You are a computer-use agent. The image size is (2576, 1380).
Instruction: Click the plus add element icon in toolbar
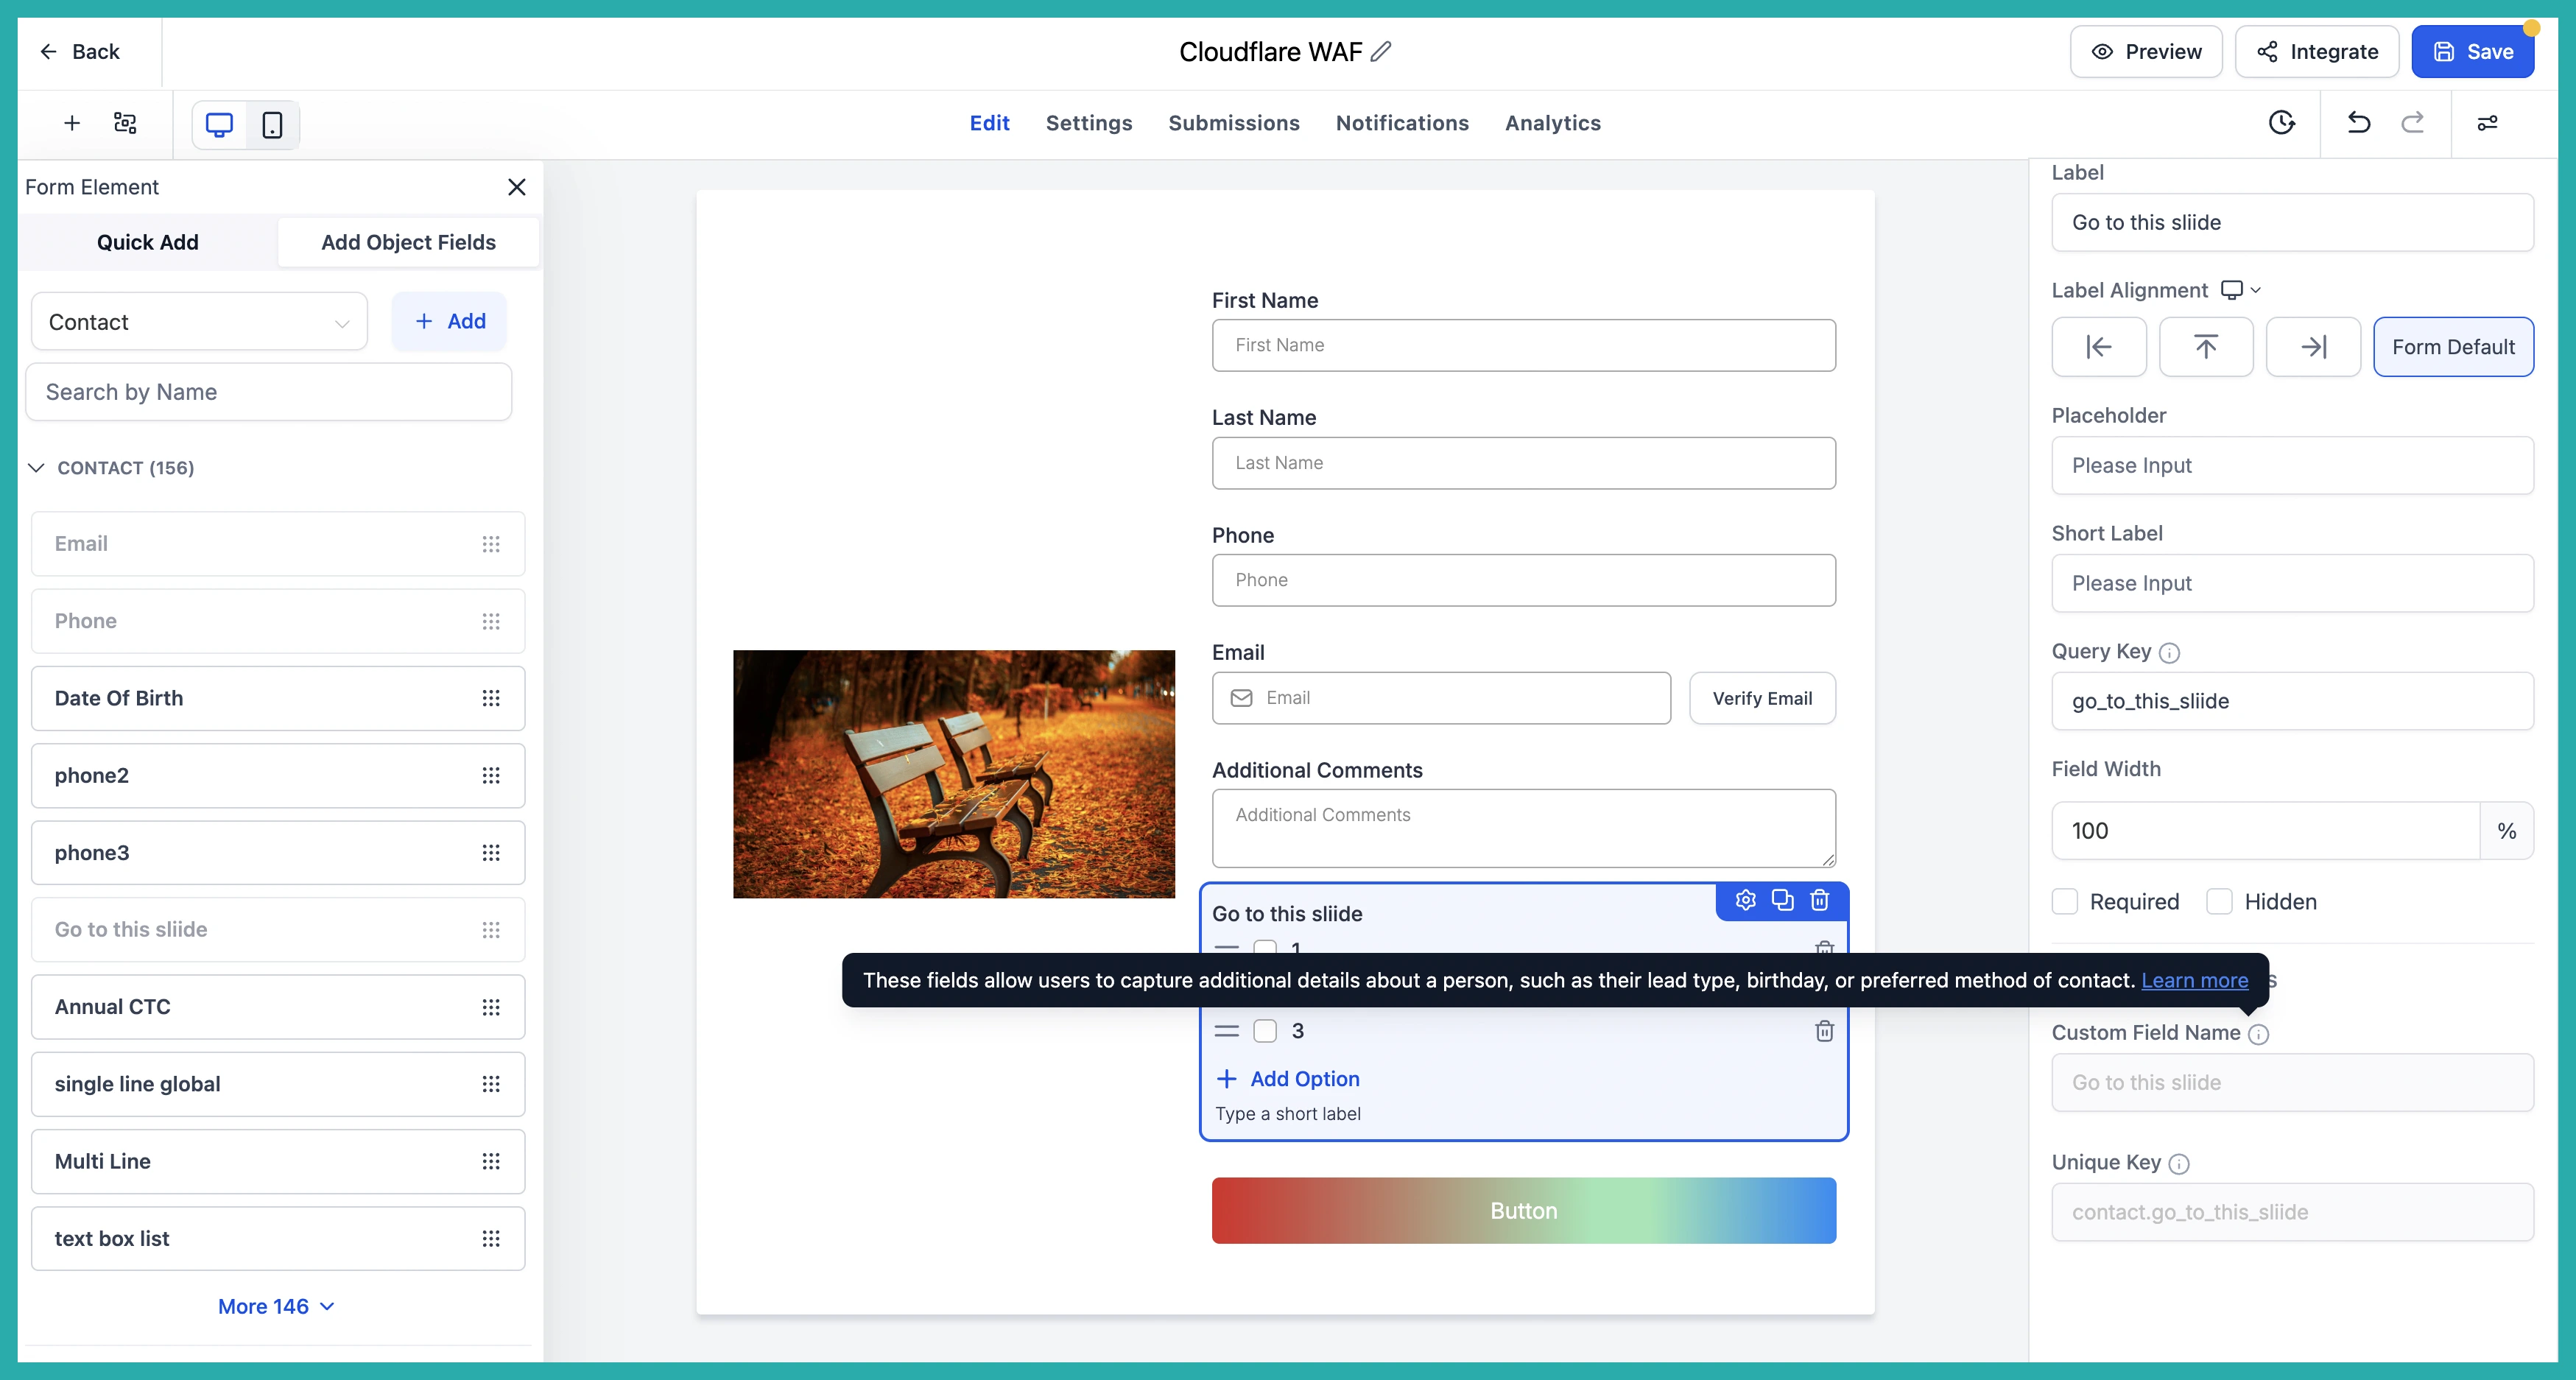click(x=71, y=123)
